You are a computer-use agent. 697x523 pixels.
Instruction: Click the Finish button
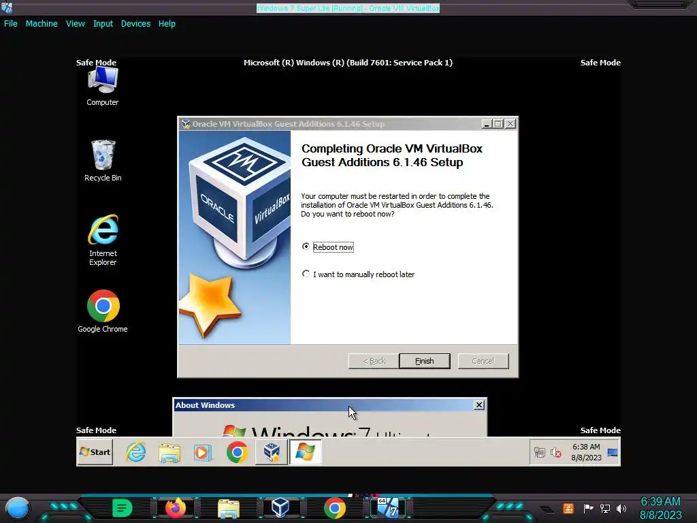[x=425, y=361]
